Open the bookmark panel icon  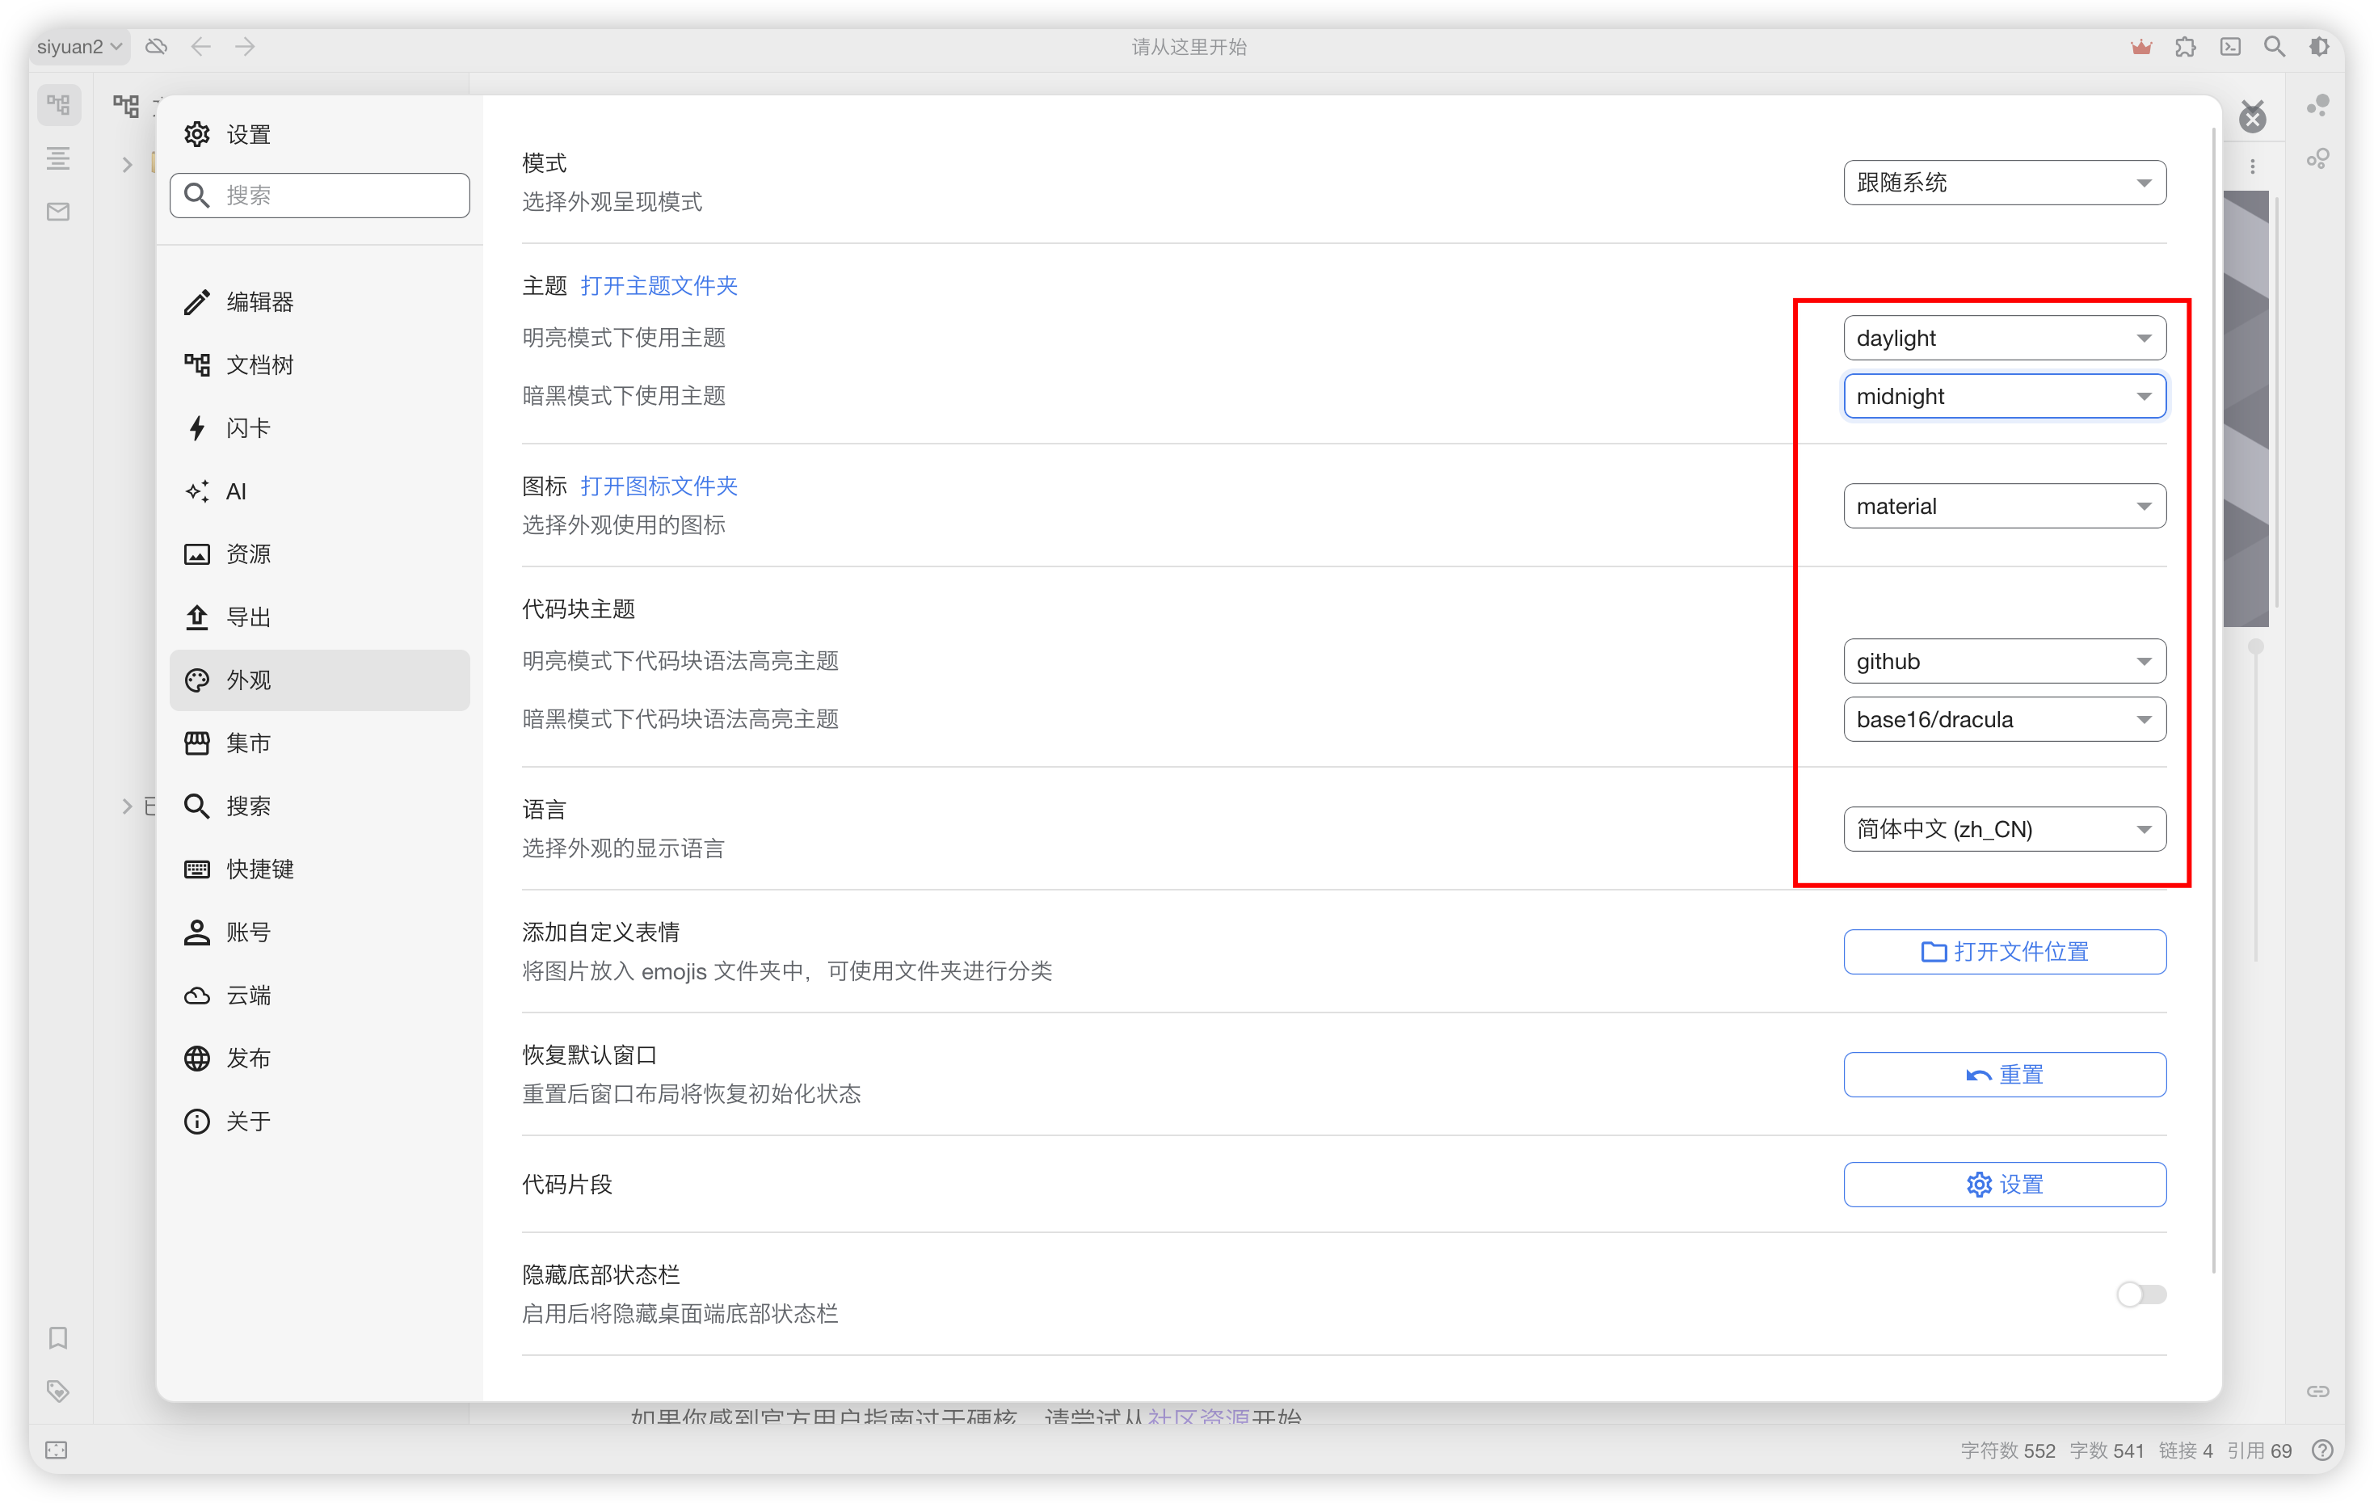[x=57, y=1338]
